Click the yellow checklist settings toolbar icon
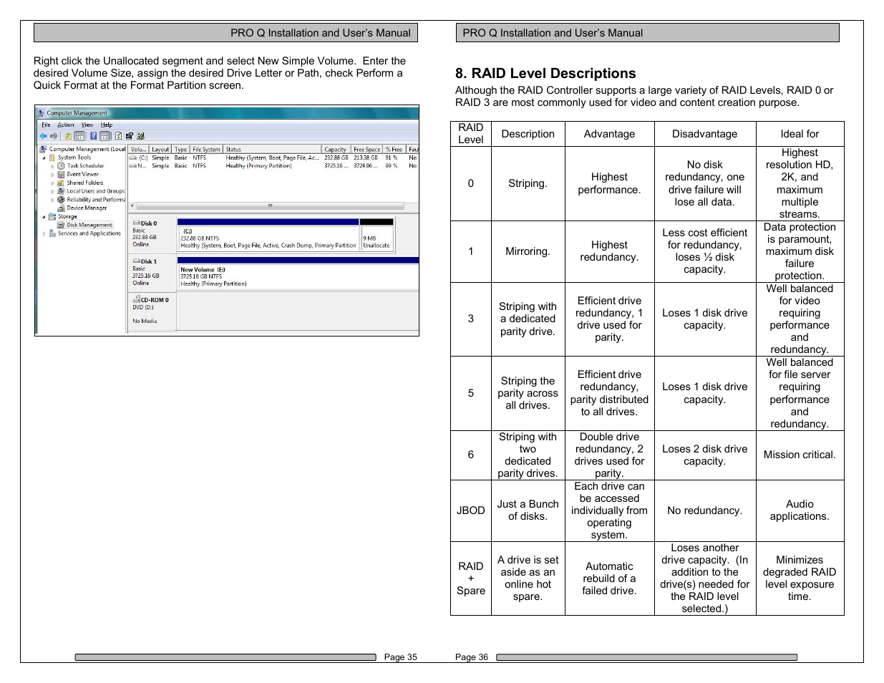The height and width of the screenshot is (683, 884). 141,136
